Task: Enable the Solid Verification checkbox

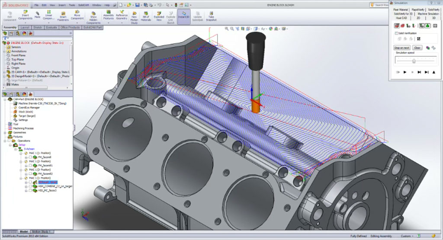Action: (x=396, y=33)
